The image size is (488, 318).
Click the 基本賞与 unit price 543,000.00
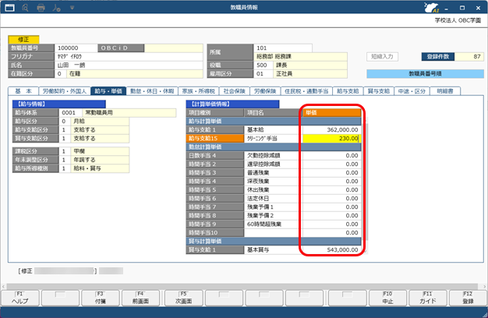[x=331, y=249]
